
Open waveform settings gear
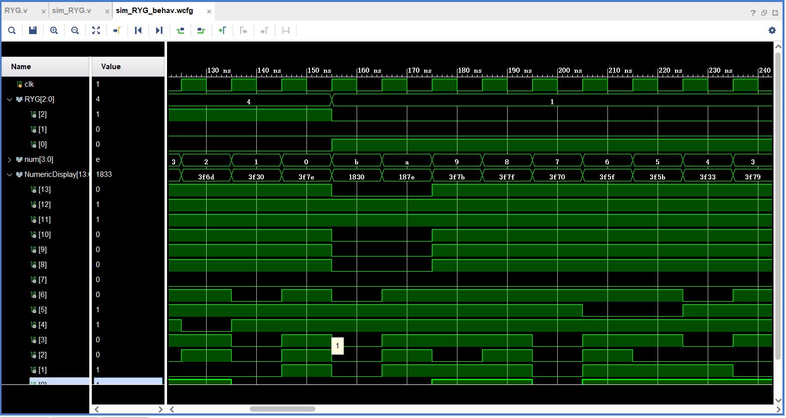(x=772, y=31)
